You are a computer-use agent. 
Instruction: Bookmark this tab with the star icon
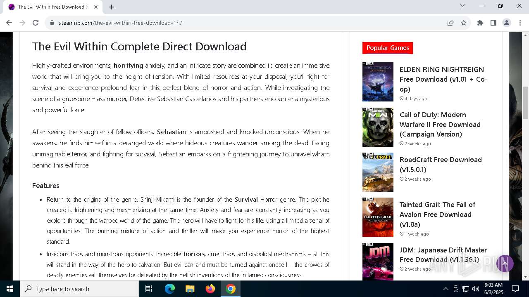click(x=464, y=23)
